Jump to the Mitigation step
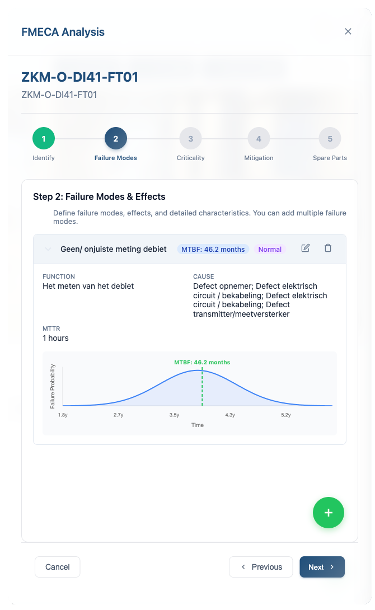The image size is (375, 610). 259,138
